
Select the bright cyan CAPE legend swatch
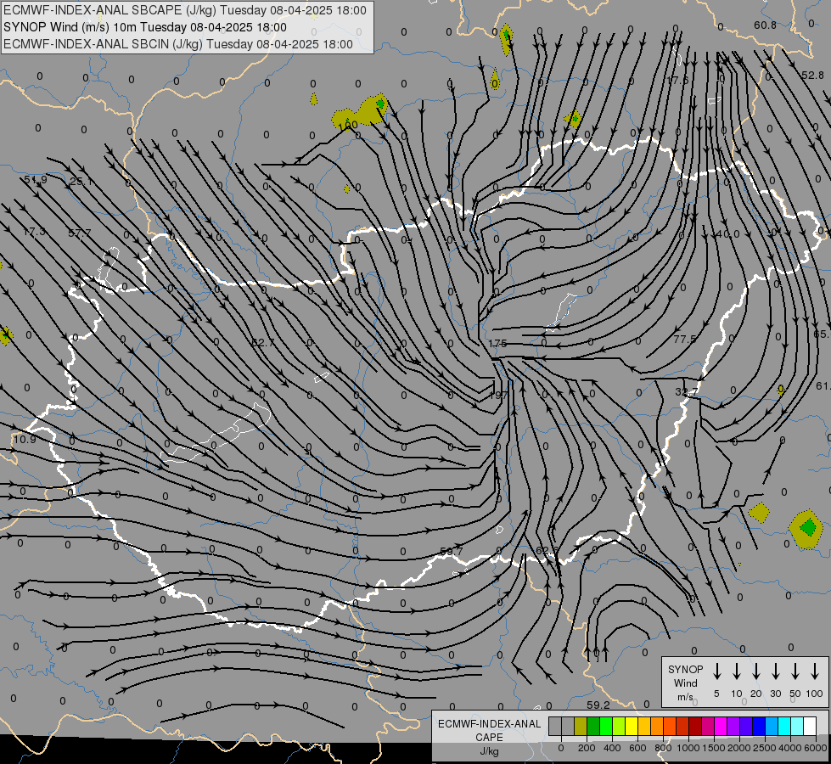(x=783, y=726)
